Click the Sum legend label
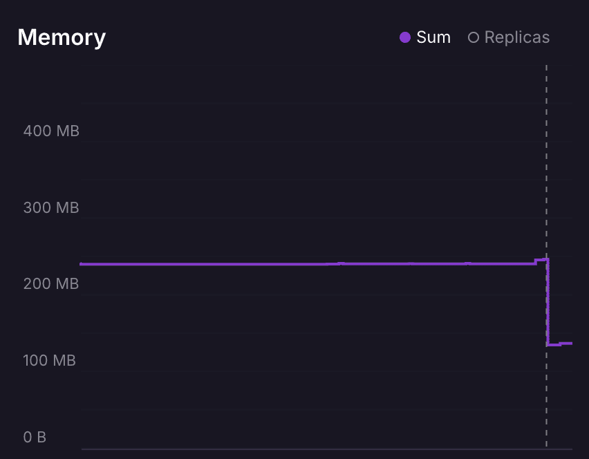Screen dimensions: 589x459 (433, 37)
